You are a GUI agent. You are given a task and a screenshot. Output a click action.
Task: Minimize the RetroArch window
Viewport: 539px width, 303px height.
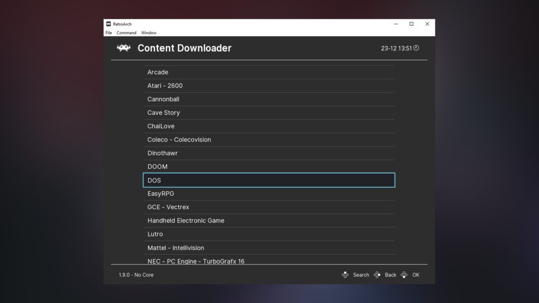click(396, 24)
